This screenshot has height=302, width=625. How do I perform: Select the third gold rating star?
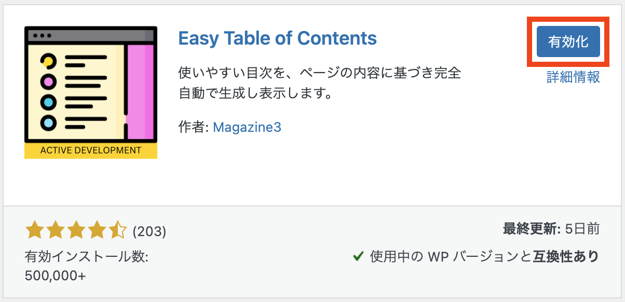(75, 230)
